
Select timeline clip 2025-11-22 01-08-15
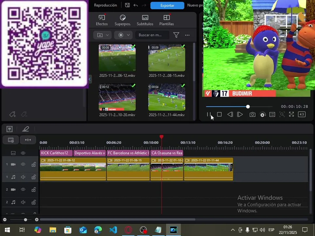click(x=128, y=169)
